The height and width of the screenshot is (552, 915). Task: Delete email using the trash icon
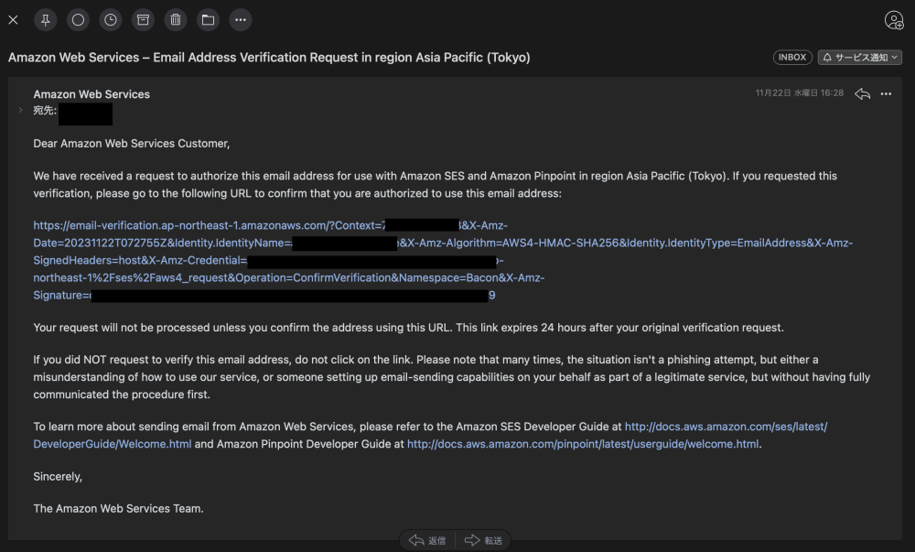point(176,20)
